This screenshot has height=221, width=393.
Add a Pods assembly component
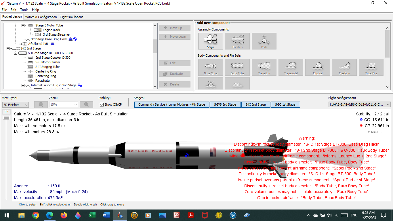pos(264,41)
